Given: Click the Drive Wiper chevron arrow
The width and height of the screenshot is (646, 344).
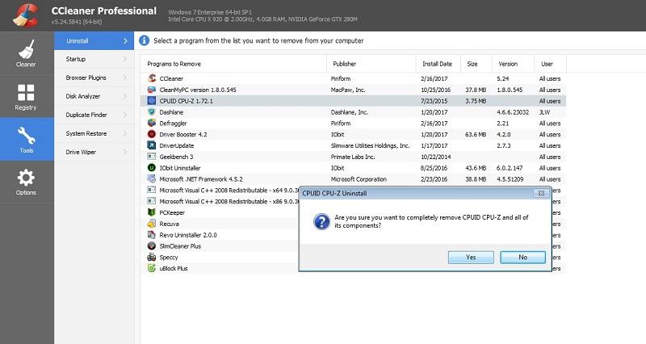Looking at the screenshot, I should pyautogui.click(x=125, y=152).
